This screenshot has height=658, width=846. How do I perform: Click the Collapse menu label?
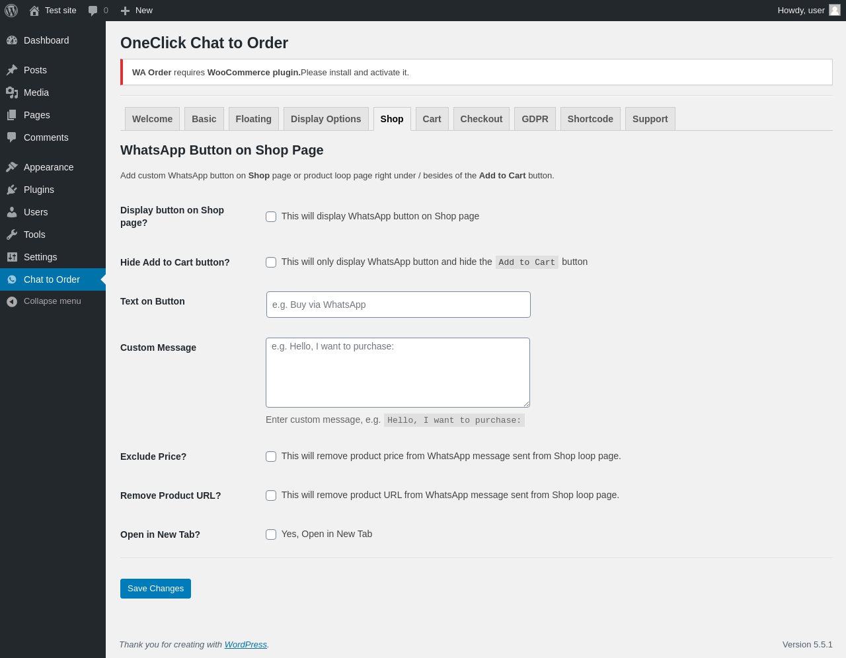pos(52,301)
